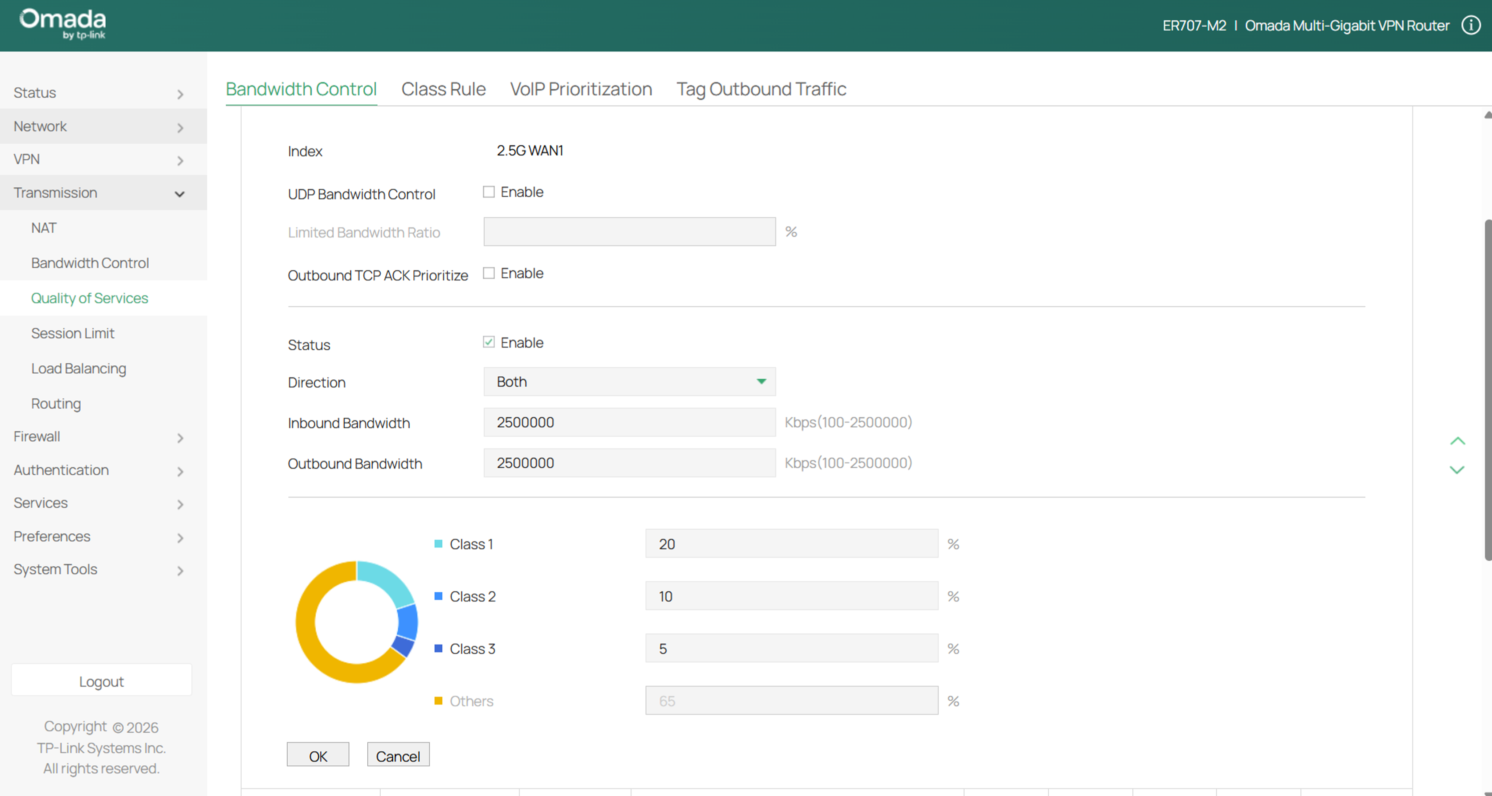Image resolution: width=1492 pixels, height=796 pixels.
Task: Click the Class 1 percentage field
Action: click(x=792, y=543)
